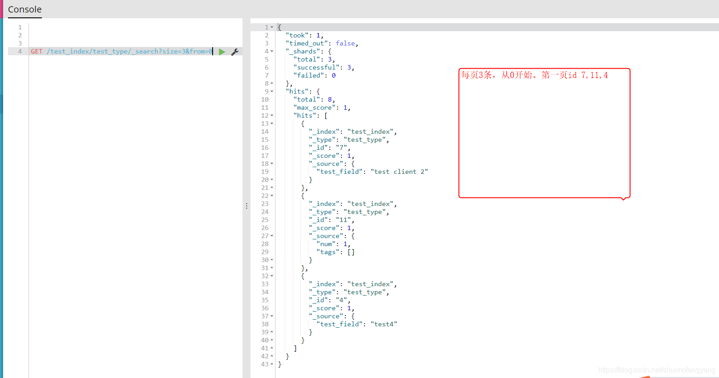Click the fold-end arrow on line 8
Viewport: 719px width, 378px height.
pos(272,83)
